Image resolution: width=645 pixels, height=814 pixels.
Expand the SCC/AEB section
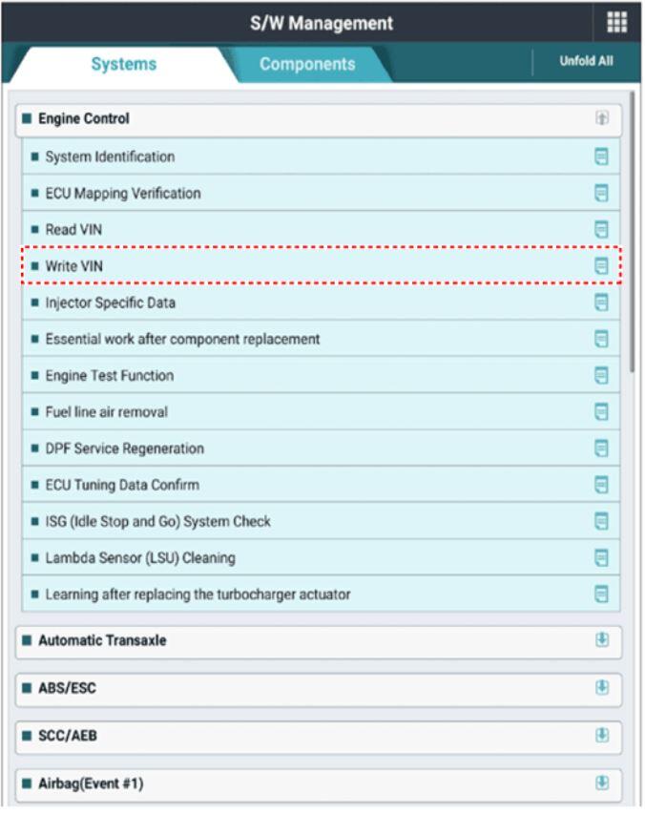(x=602, y=735)
